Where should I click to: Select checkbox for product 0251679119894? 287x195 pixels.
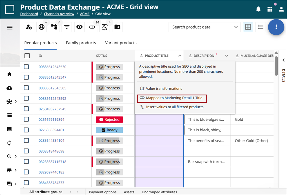[26, 119]
